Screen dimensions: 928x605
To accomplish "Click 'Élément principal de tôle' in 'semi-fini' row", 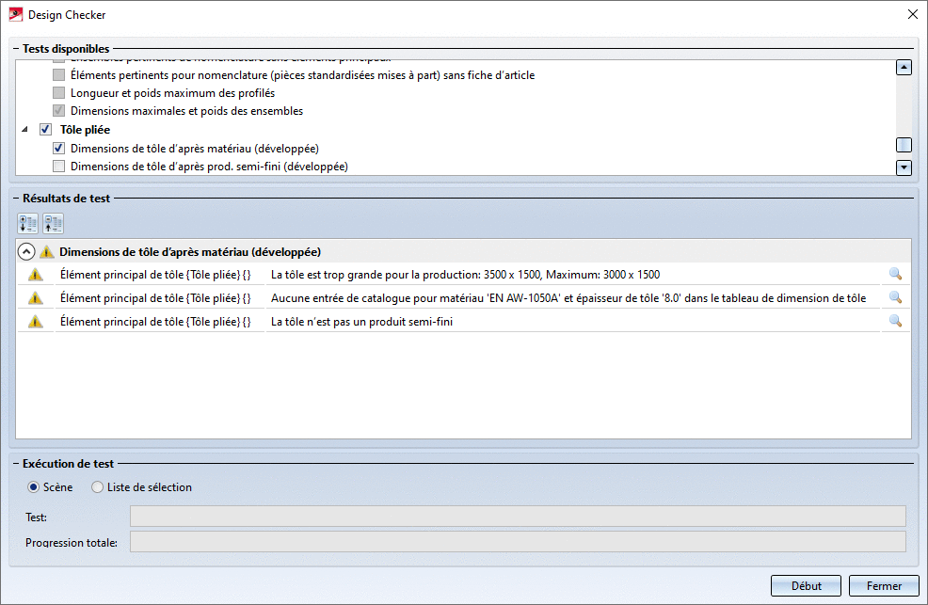I will tap(155, 322).
